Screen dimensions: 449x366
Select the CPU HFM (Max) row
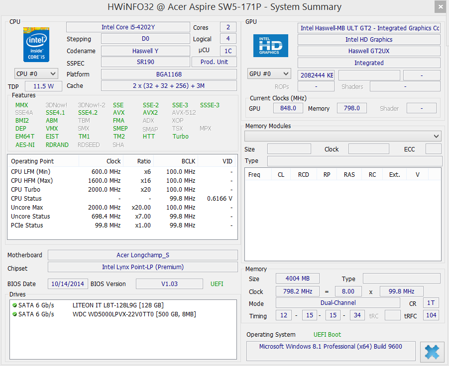[122, 181]
